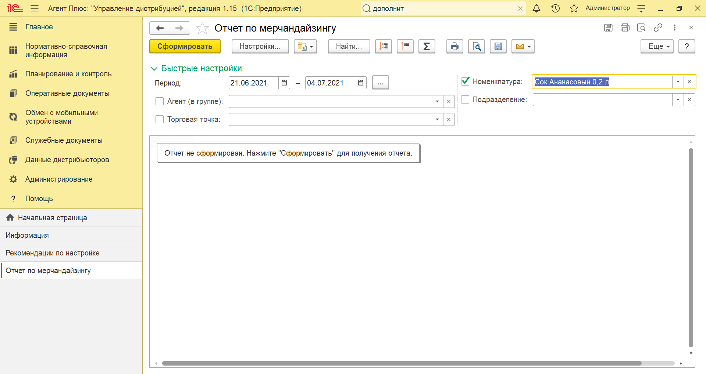This screenshot has width=706, height=374.
Task: Clear Подразделение field
Action: coord(689,100)
